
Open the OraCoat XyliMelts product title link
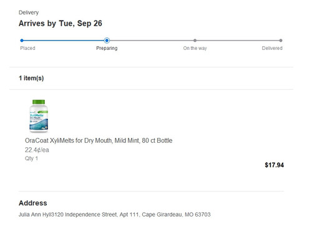tap(99, 140)
